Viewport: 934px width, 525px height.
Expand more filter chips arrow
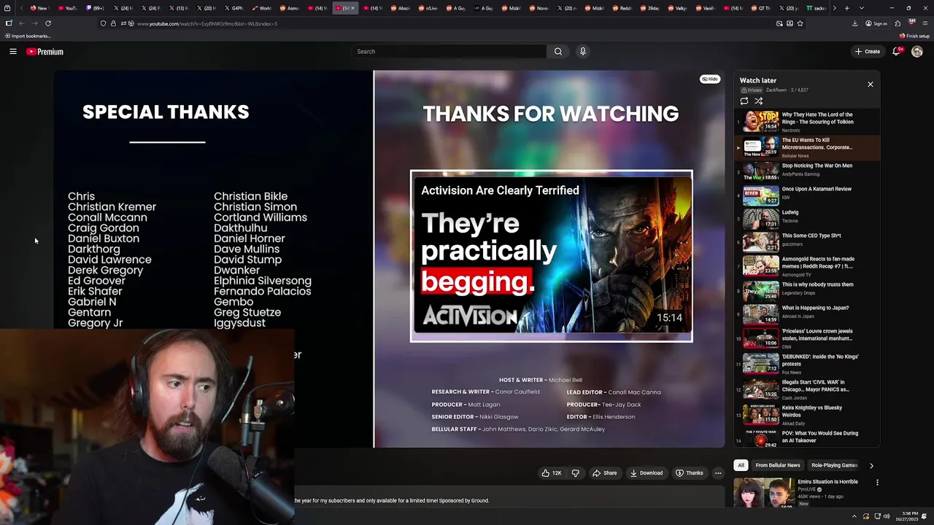(871, 465)
